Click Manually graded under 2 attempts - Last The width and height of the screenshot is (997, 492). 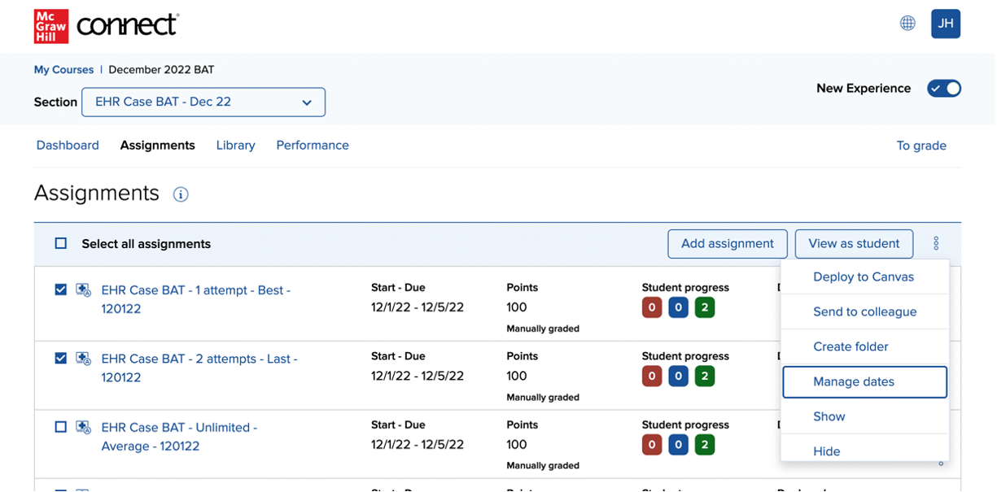[543, 398]
